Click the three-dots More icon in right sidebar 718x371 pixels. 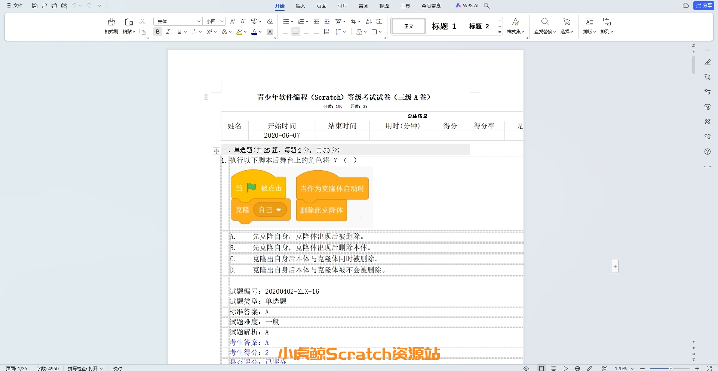point(708,166)
